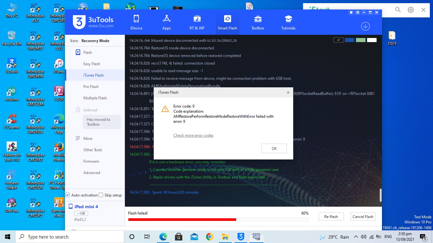433x243 pixels.
Task: Open the RT & WP section
Action: (197, 22)
